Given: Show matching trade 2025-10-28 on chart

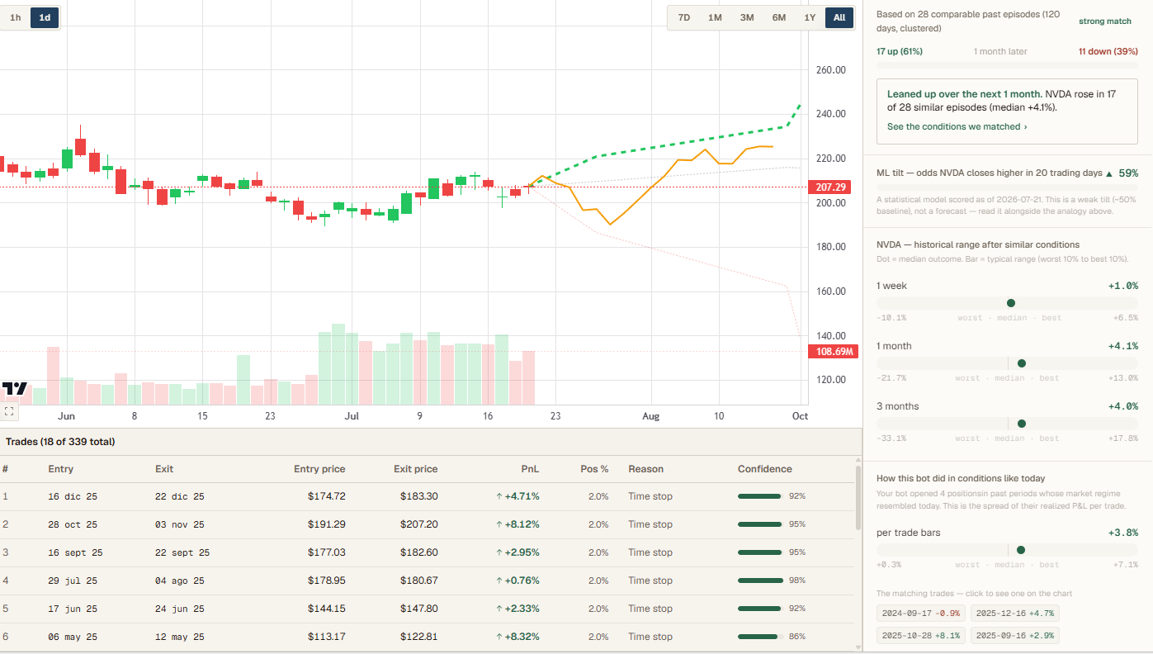Looking at the screenshot, I should click(919, 636).
